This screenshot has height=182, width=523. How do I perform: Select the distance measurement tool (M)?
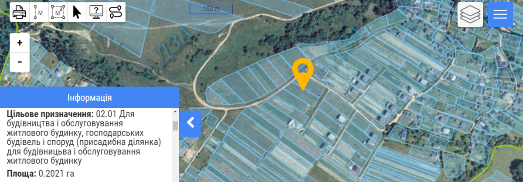coord(38,12)
